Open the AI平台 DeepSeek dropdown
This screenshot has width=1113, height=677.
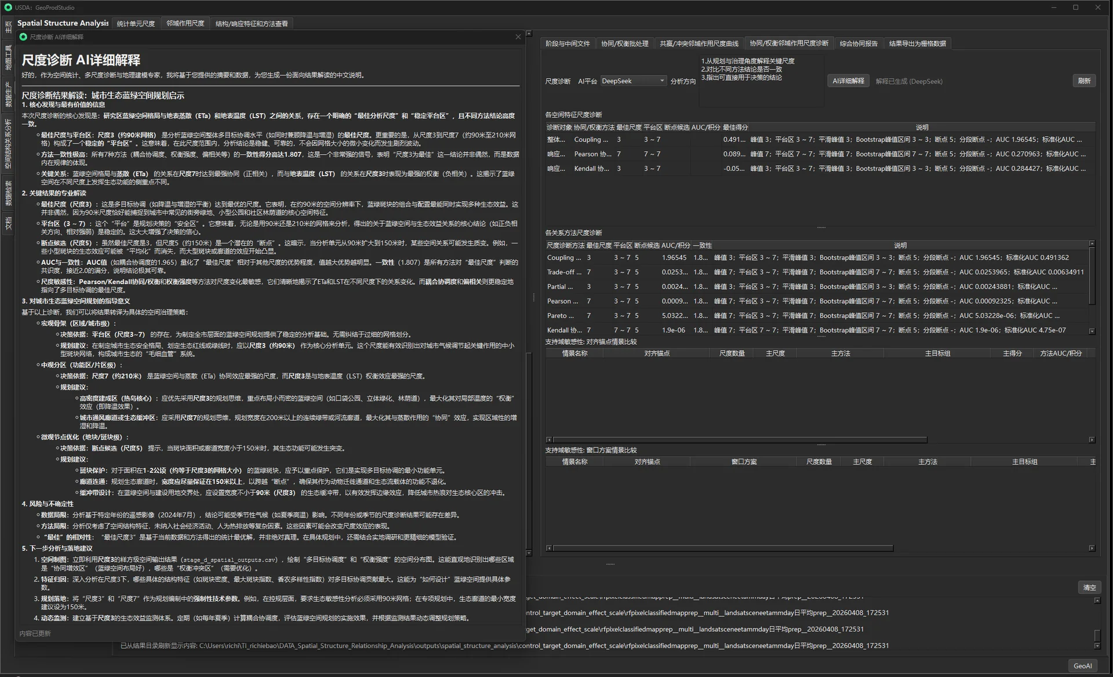(633, 81)
